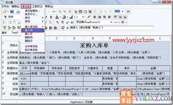The height and width of the screenshot is (105, 173).
Task: Select the 计量单位 header cell
Action: coord(93,68)
